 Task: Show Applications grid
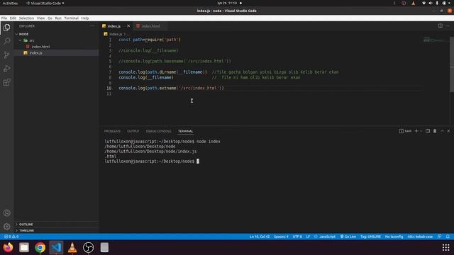click(446, 247)
